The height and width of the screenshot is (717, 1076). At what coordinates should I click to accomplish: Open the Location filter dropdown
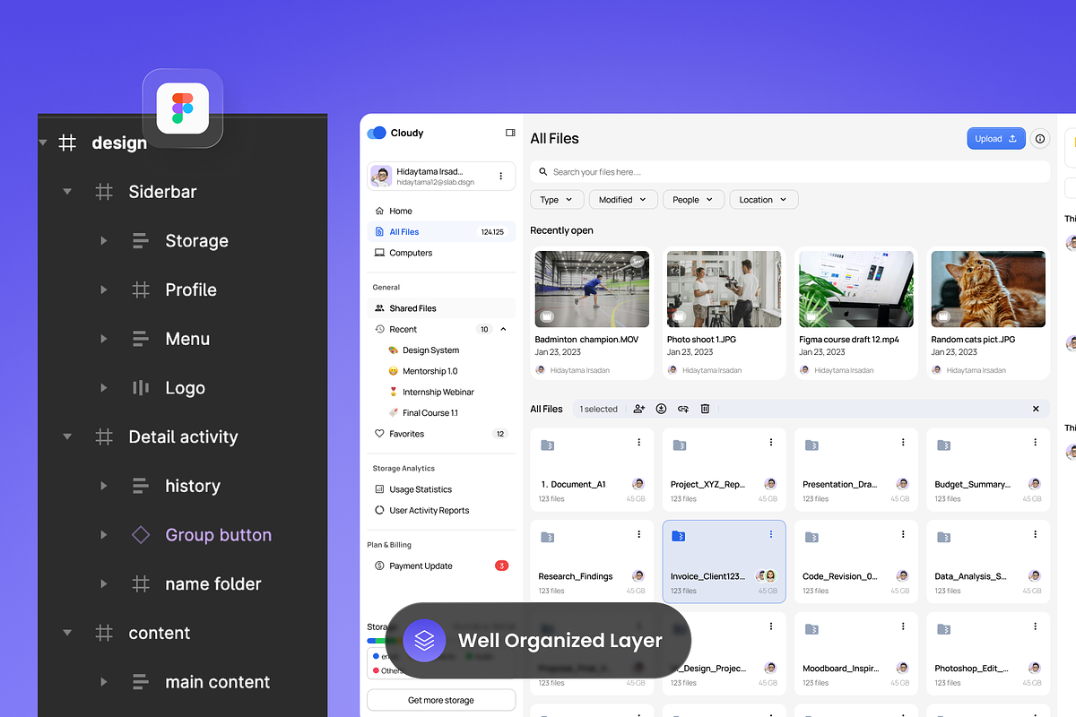tap(763, 200)
